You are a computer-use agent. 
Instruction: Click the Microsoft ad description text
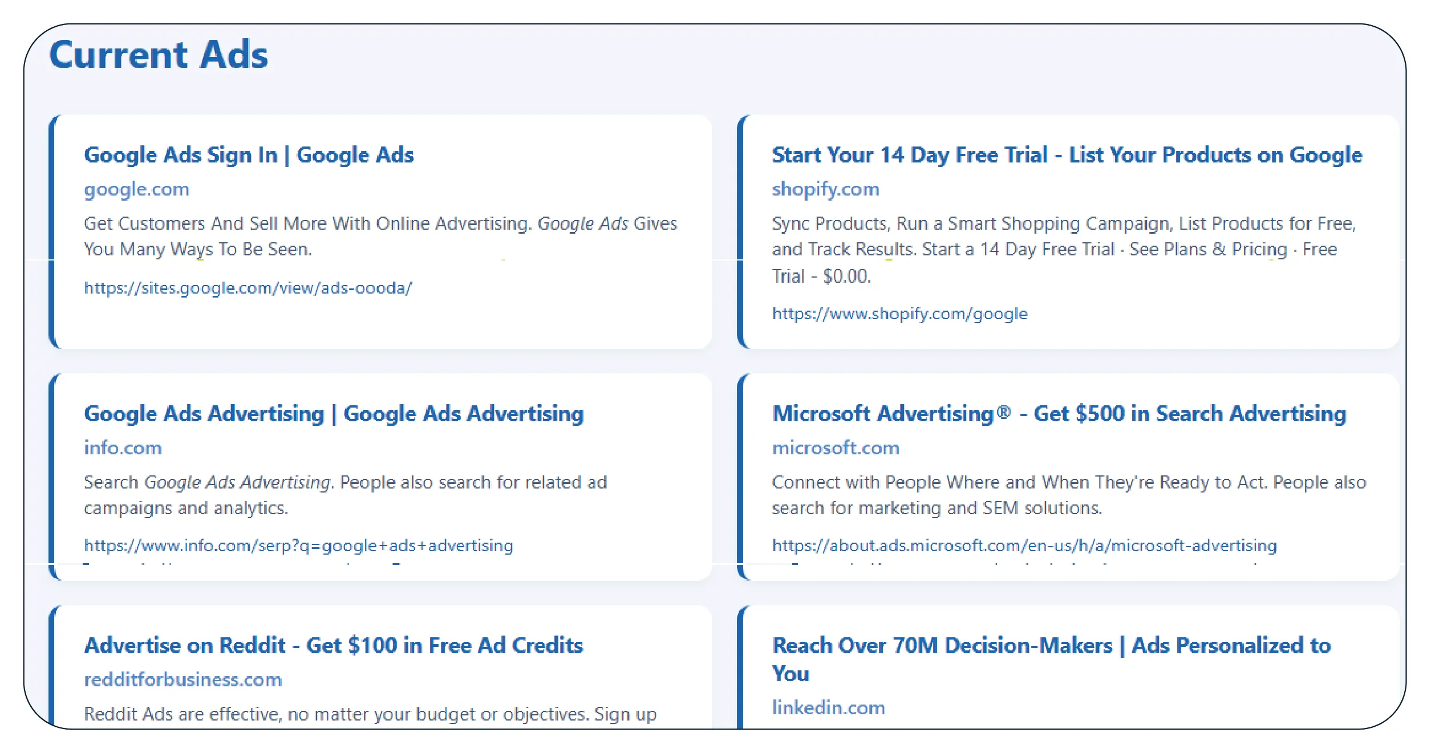(1069, 495)
